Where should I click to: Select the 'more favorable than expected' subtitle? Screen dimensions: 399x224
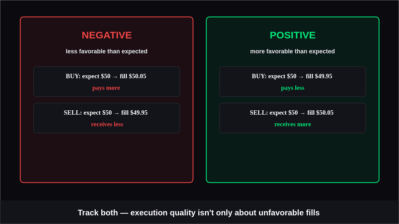point(292,51)
